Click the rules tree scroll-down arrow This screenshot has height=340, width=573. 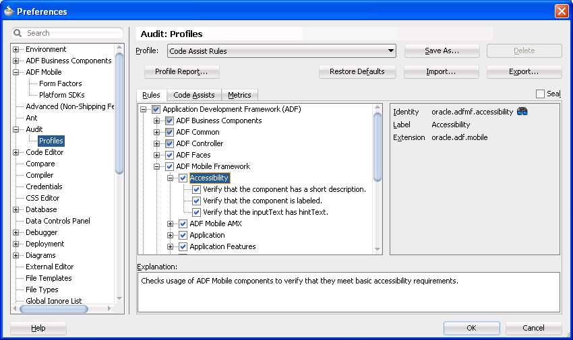tap(378, 250)
